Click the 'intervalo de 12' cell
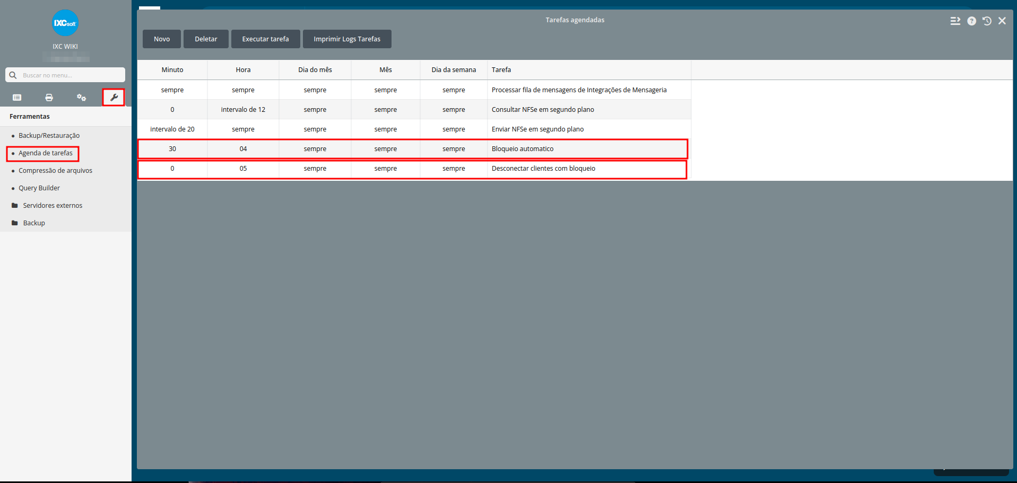Image resolution: width=1017 pixels, height=483 pixels. pos(243,110)
